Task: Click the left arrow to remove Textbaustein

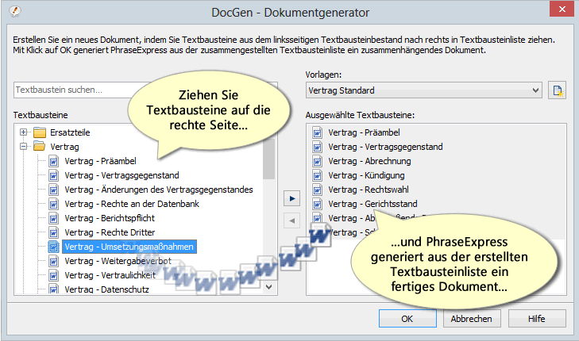Action: [x=291, y=220]
